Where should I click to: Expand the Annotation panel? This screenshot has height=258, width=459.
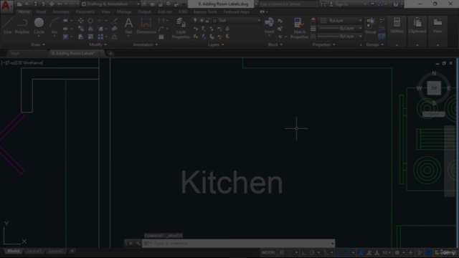(145, 44)
